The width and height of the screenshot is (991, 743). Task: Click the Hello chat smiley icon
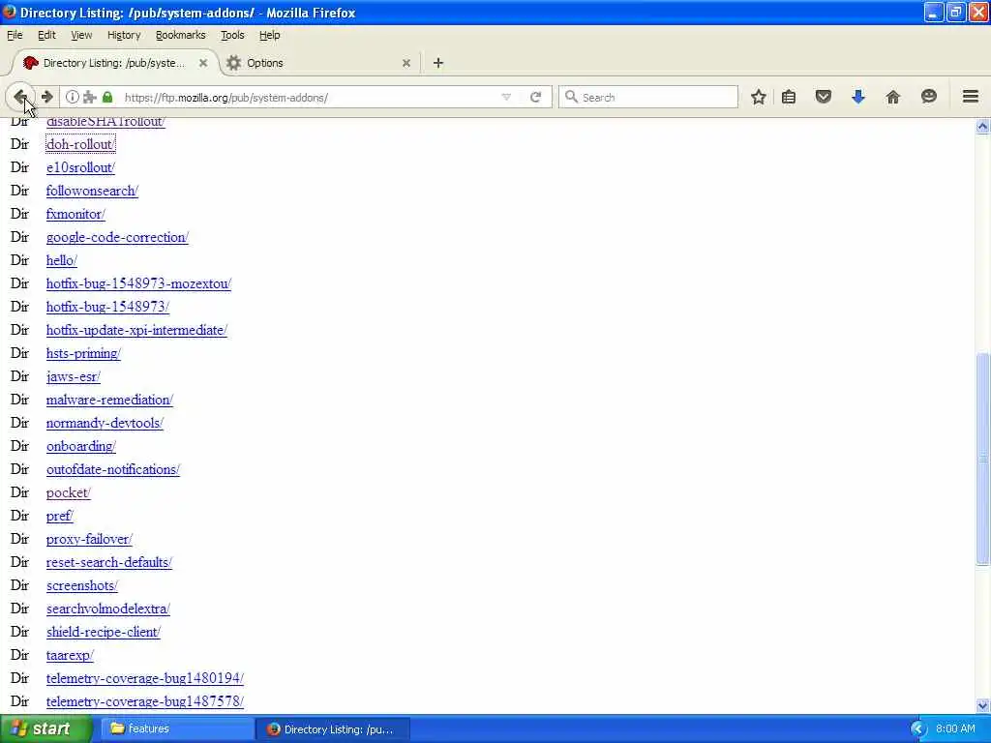928,97
